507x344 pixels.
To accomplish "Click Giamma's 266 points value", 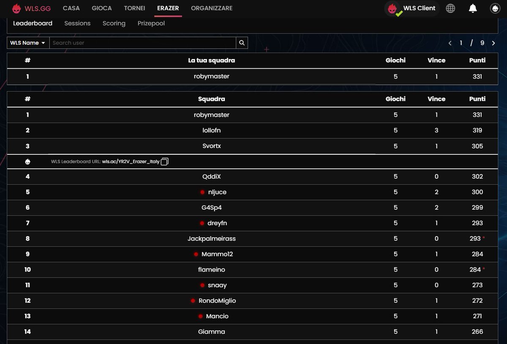I will click(477, 332).
